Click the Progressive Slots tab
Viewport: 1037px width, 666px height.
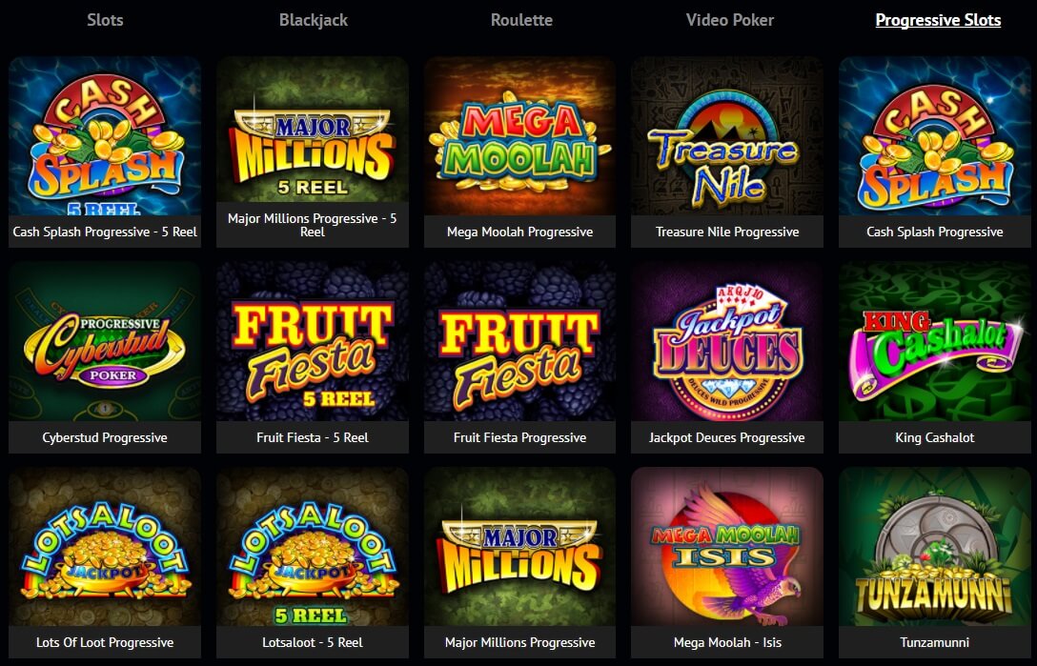click(x=938, y=20)
